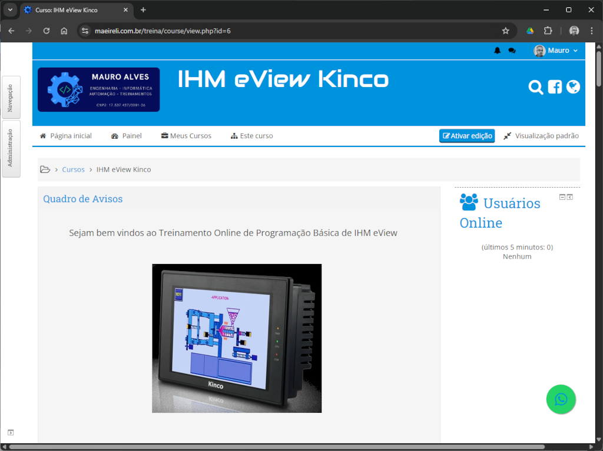The width and height of the screenshot is (603, 451).
Task: Expand the Navegação side panel
Action: (x=11, y=98)
